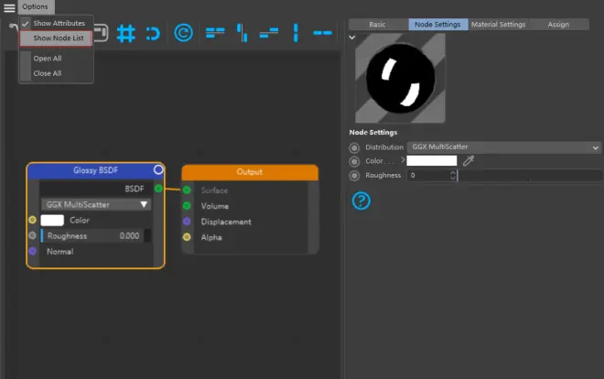The height and width of the screenshot is (379, 604).
Task: Toggle Roughness parameter radio circle
Action: [354, 176]
